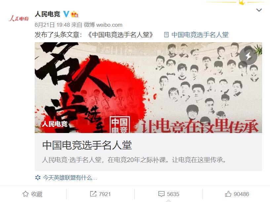Screen dimensions: 270x202
Task: Click the 8月21日 19:48 timestamp
Action: pyautogui.click(x=52, y=25)
